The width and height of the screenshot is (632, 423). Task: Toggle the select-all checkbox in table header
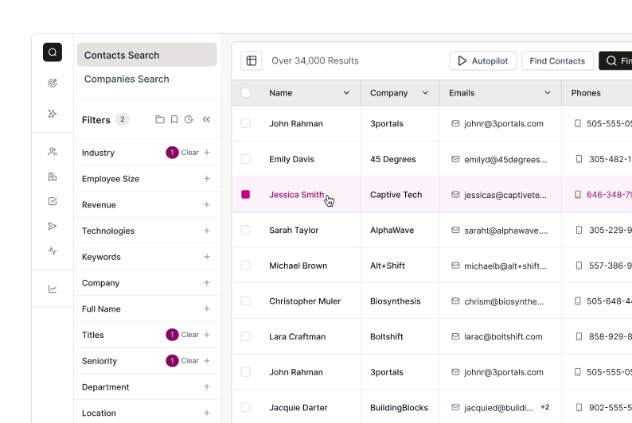click(245, 92)
